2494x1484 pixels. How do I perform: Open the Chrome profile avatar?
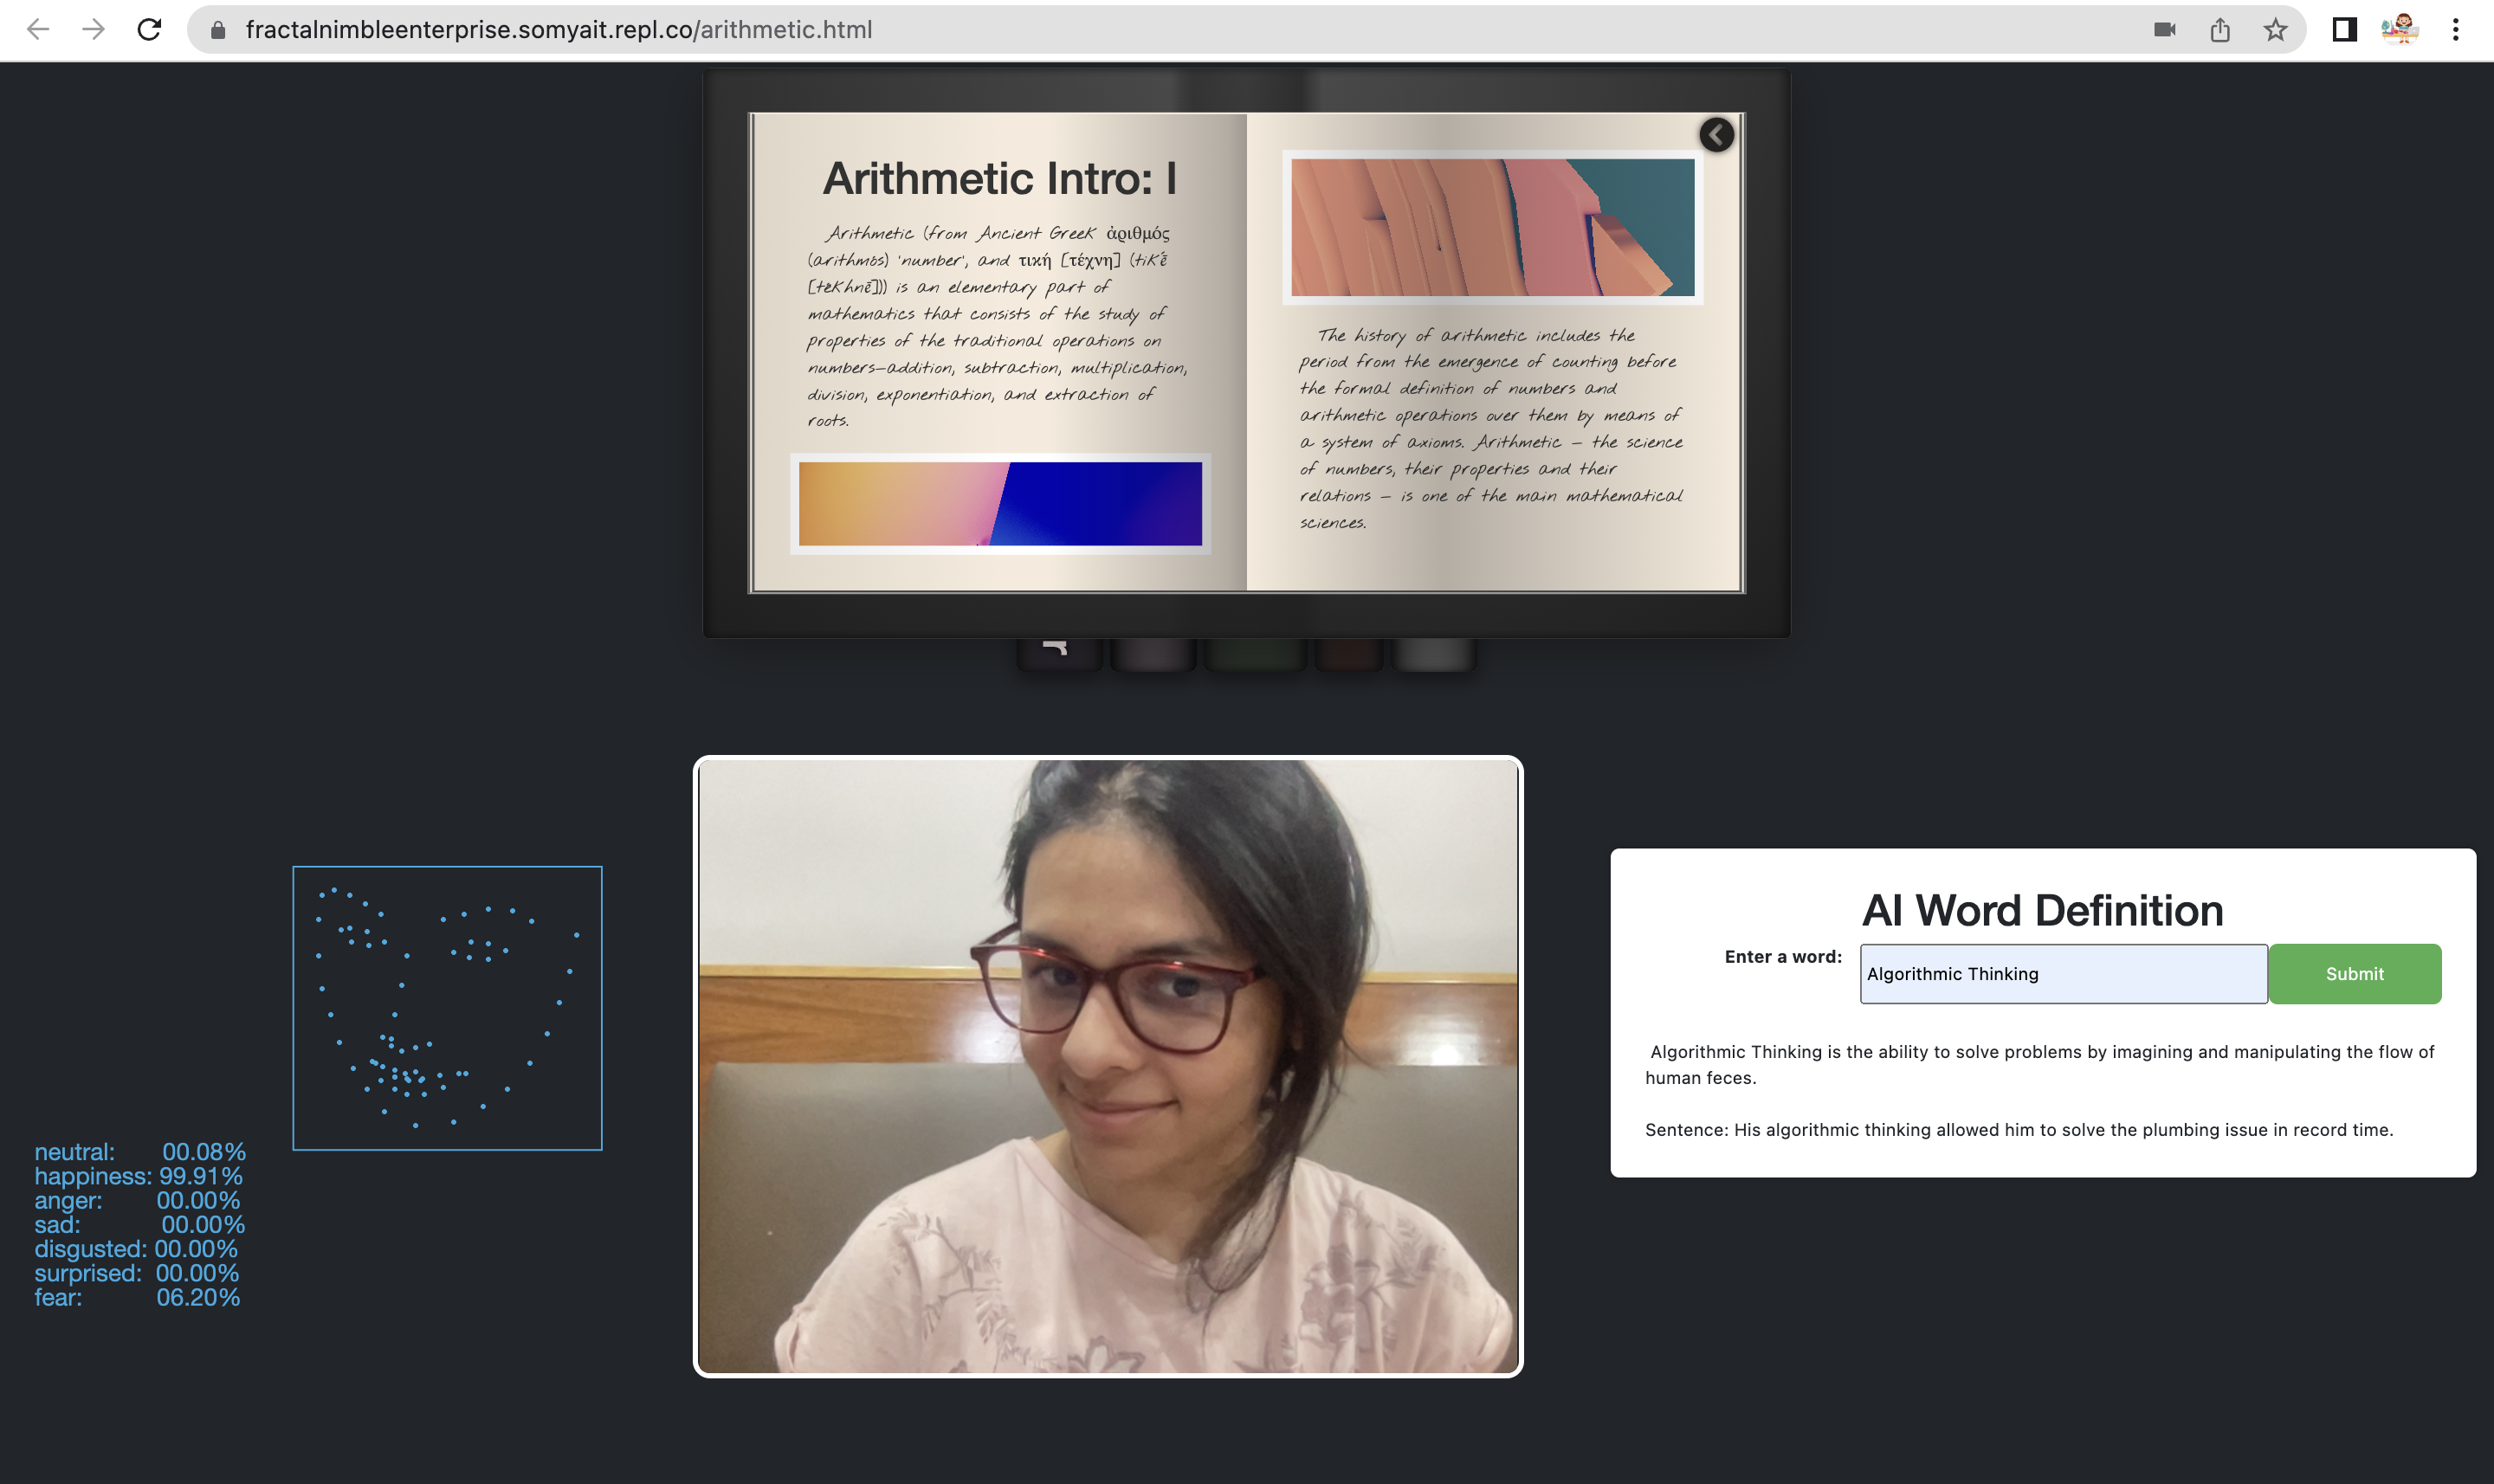pyautogui.click(x=2399, y=30)
